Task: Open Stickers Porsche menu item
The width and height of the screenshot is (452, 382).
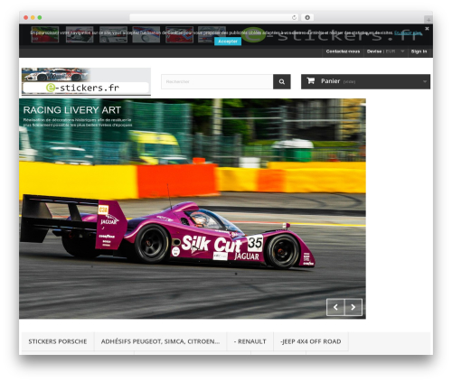Action: pyautogui.click(x=58, y=341)
